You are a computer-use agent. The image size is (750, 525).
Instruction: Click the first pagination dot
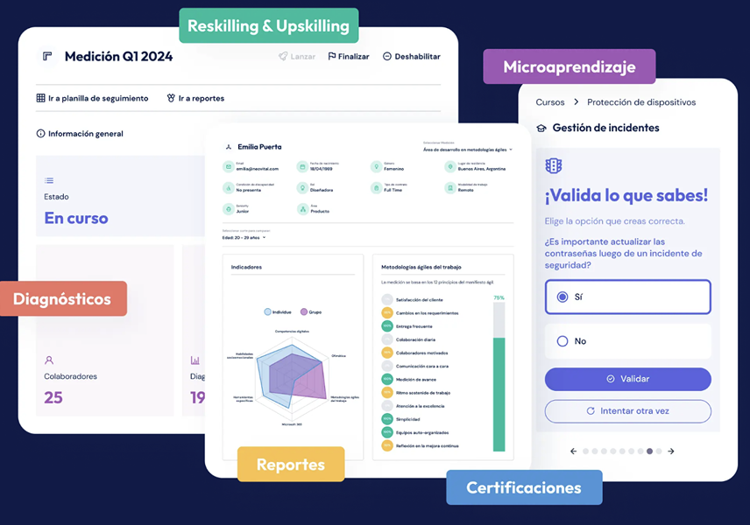coord(585,451)
